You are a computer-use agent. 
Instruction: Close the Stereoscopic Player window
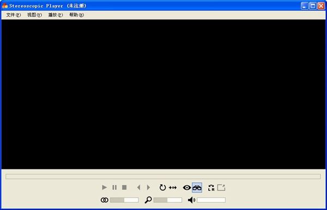pos(321,6)
